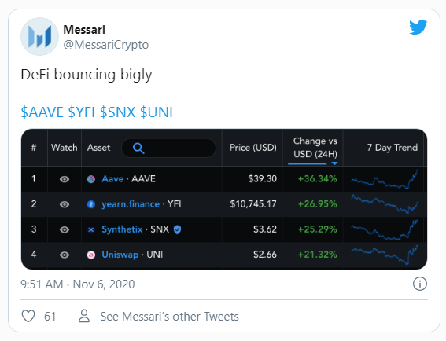Image resolution: width=446 pixels, height=341 pixels.
Task: Like the tweet with the heart icon
Action: (x=28, y=316)
